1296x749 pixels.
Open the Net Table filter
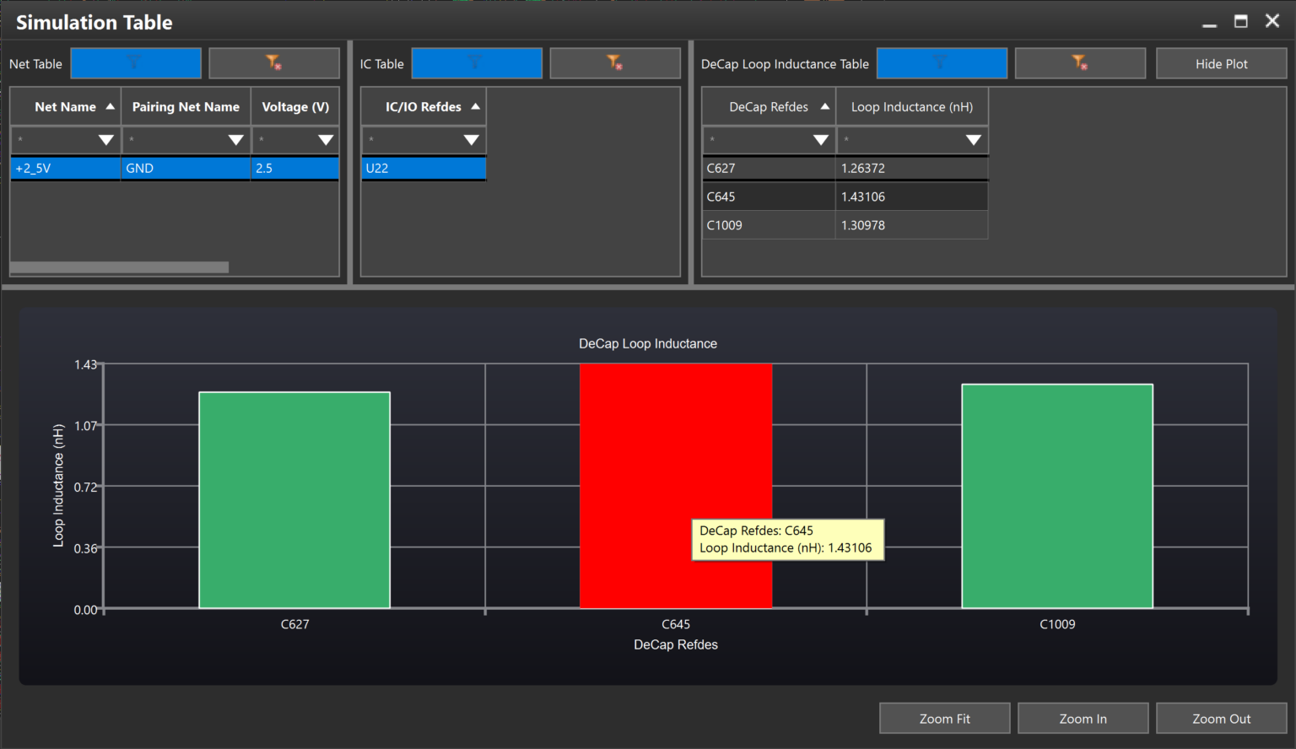(135, 62)
